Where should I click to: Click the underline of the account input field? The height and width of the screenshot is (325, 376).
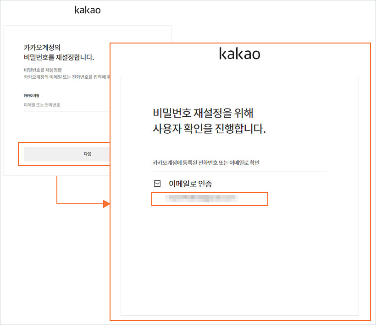pyautogui.click(x=64, y=112)
